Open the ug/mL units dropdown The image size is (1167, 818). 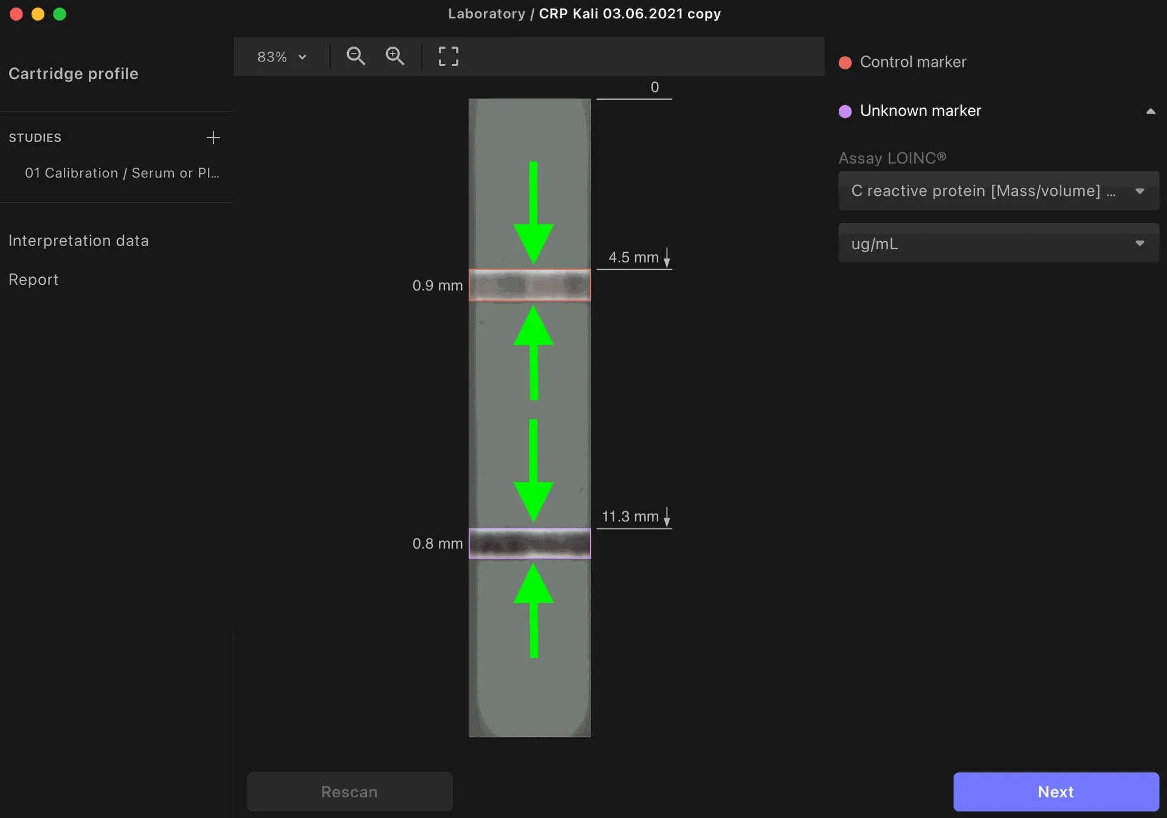998,244
